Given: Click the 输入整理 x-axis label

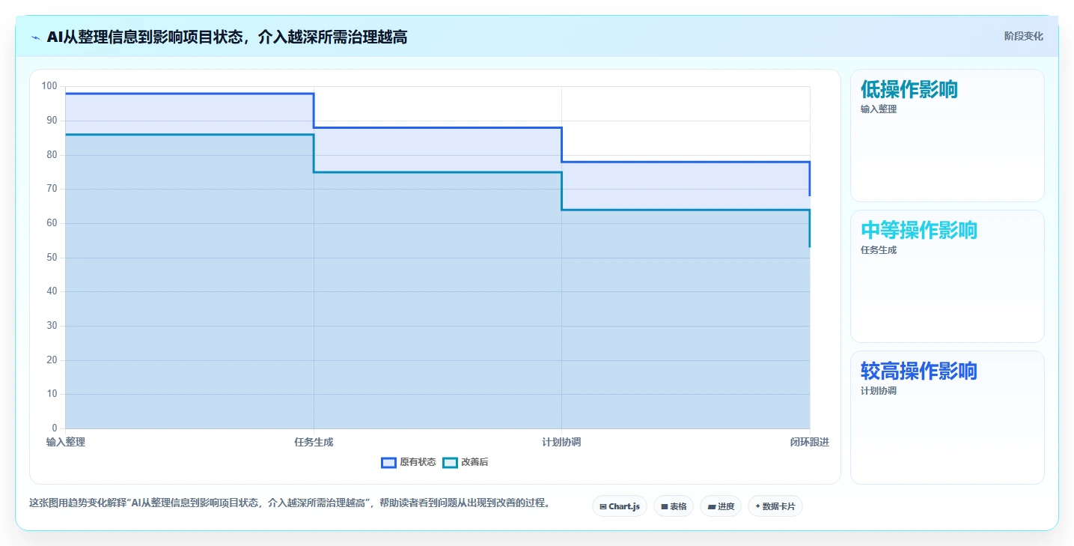Looking at the screenshot, I should click(66, 442).
